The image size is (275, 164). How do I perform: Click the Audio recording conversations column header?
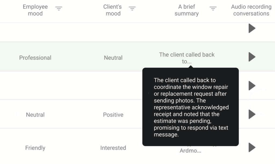[251, 10]
